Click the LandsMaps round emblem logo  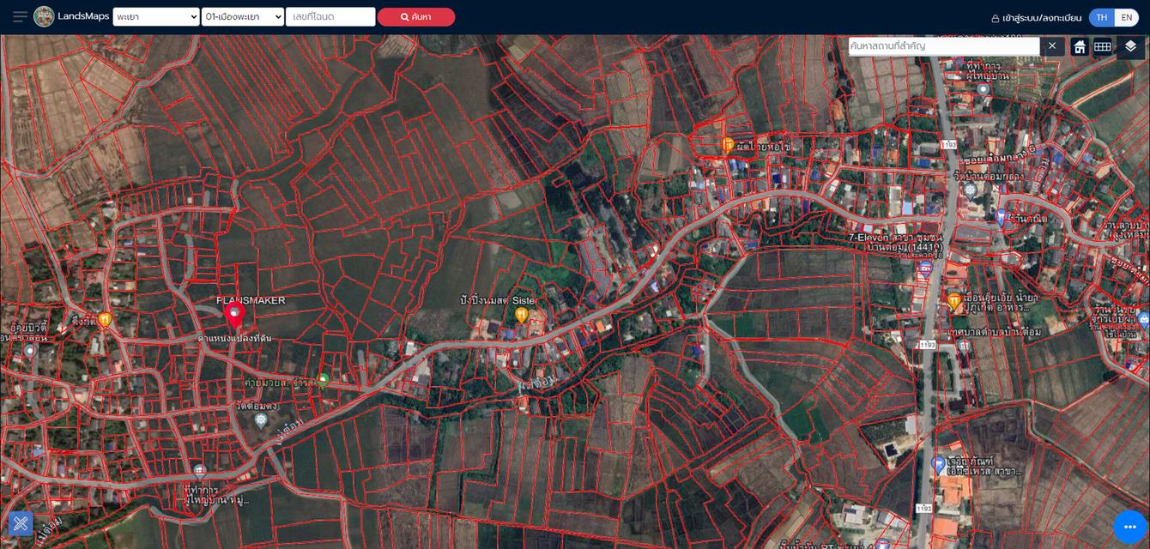click(44, 17)
